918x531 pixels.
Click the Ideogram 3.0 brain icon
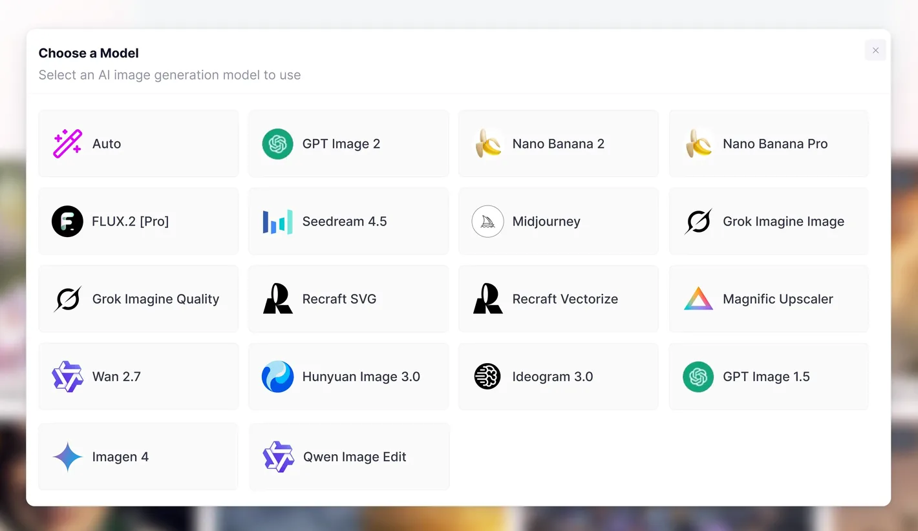click(487, 377)
